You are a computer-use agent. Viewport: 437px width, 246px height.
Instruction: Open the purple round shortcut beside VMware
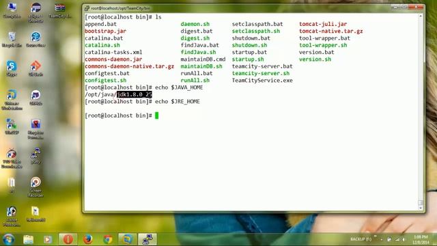[x=36, y=97]
